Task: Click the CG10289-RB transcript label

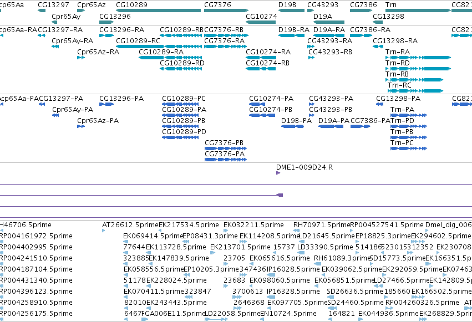Action: pyautogui.click(x=181, y=30)
